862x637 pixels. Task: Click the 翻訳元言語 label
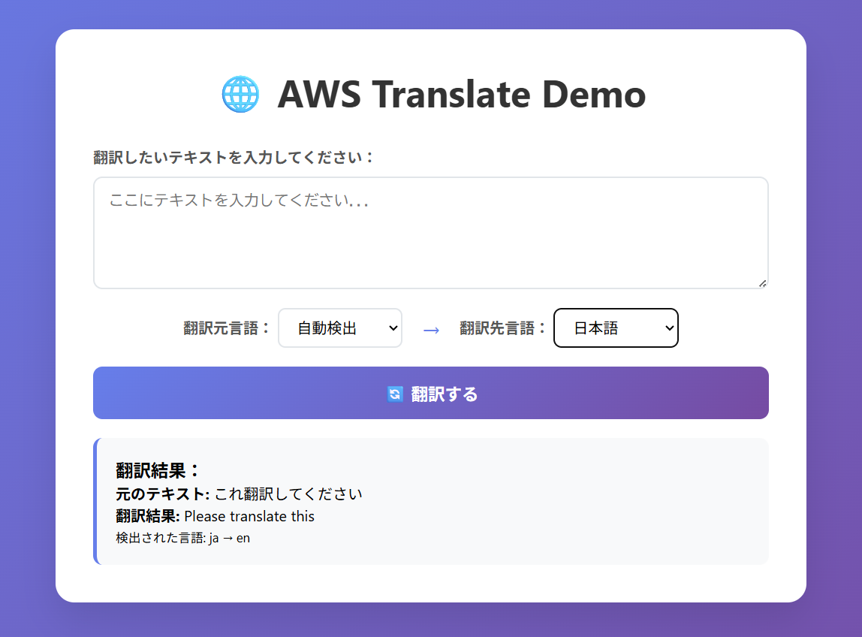click(226, 328)
